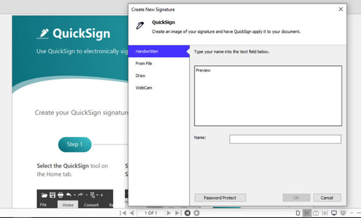Choose the WebCam signature option
The width and height of the screenshot is (361, 218).
[x=144, y=88]
